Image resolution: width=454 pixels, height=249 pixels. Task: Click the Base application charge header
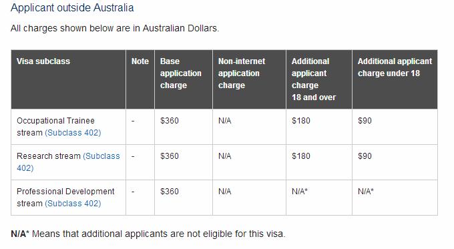tap(181, 73)
